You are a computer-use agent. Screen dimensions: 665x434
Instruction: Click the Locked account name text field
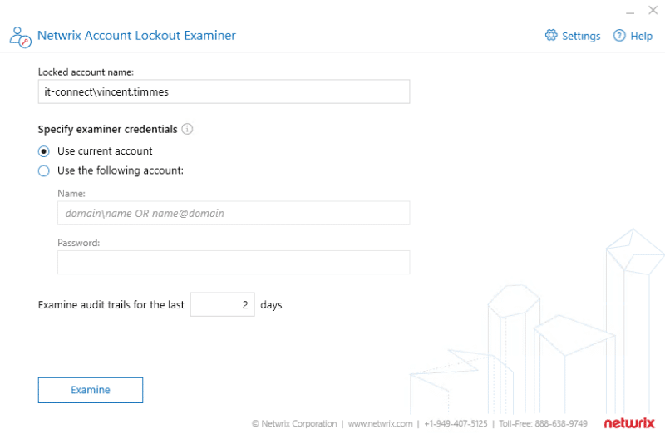coord(224,91)
